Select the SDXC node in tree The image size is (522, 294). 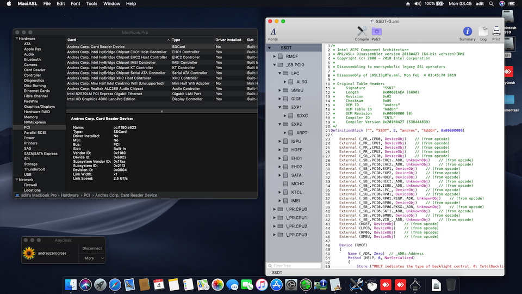[302, 115]
